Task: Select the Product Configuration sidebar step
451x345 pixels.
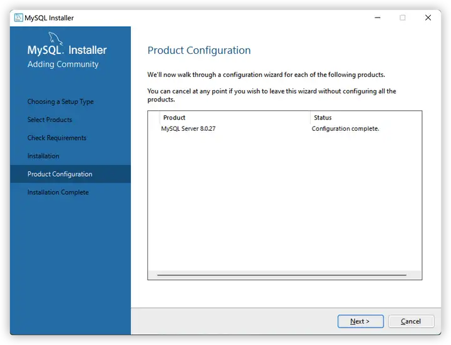Action: (70, 174)
